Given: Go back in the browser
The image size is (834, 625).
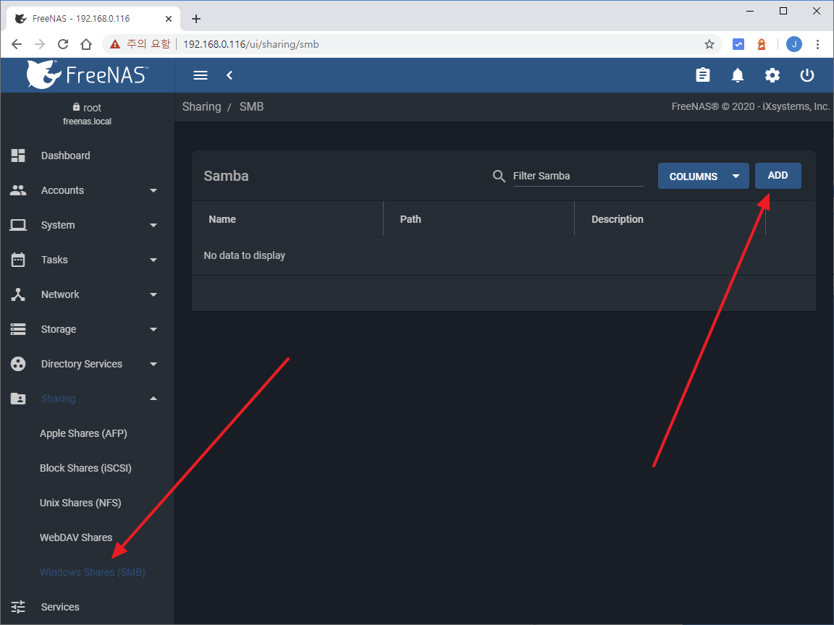Looking at the screenshot, I should 17,44.
